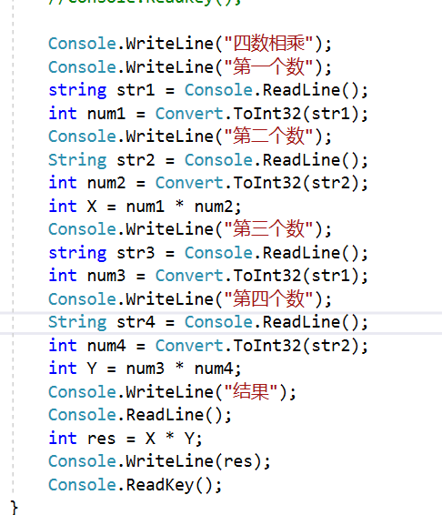Image resolution: width=442 pixels, height=515 pixels.
Task: Place cursor on "第一个数" string
Action: [x=268, y=67]
